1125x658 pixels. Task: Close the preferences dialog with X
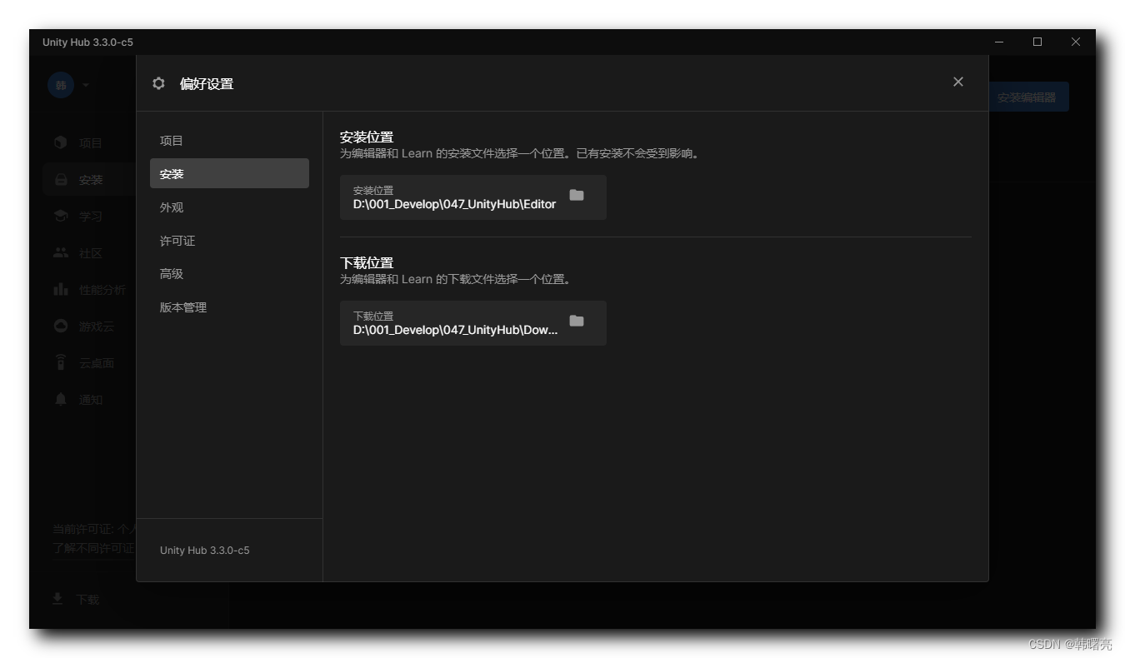tap(958, 82)
